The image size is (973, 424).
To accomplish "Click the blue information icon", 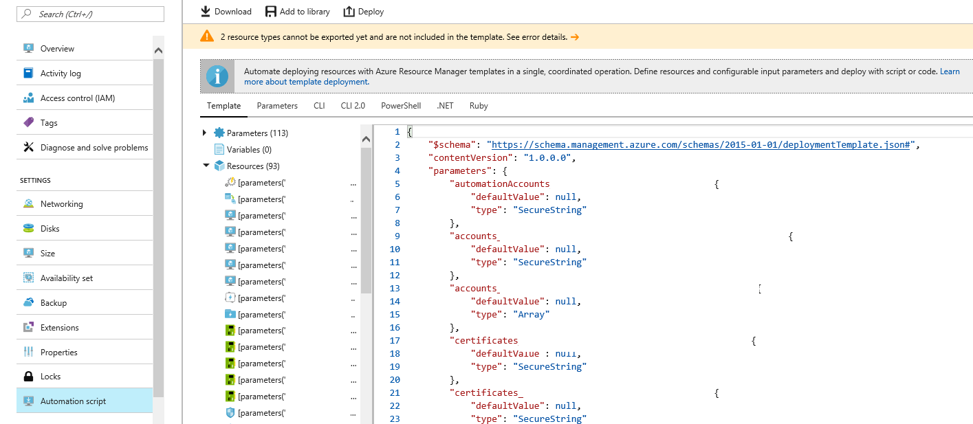I will [x=217, y=76].
